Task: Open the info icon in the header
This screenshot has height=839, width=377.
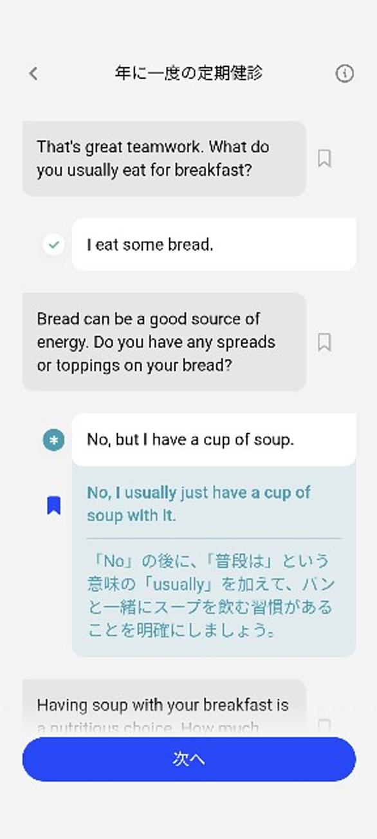Action: tap(345, 74)
